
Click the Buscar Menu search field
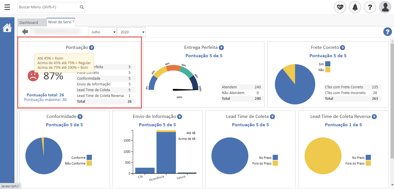[x=48, y=7]
